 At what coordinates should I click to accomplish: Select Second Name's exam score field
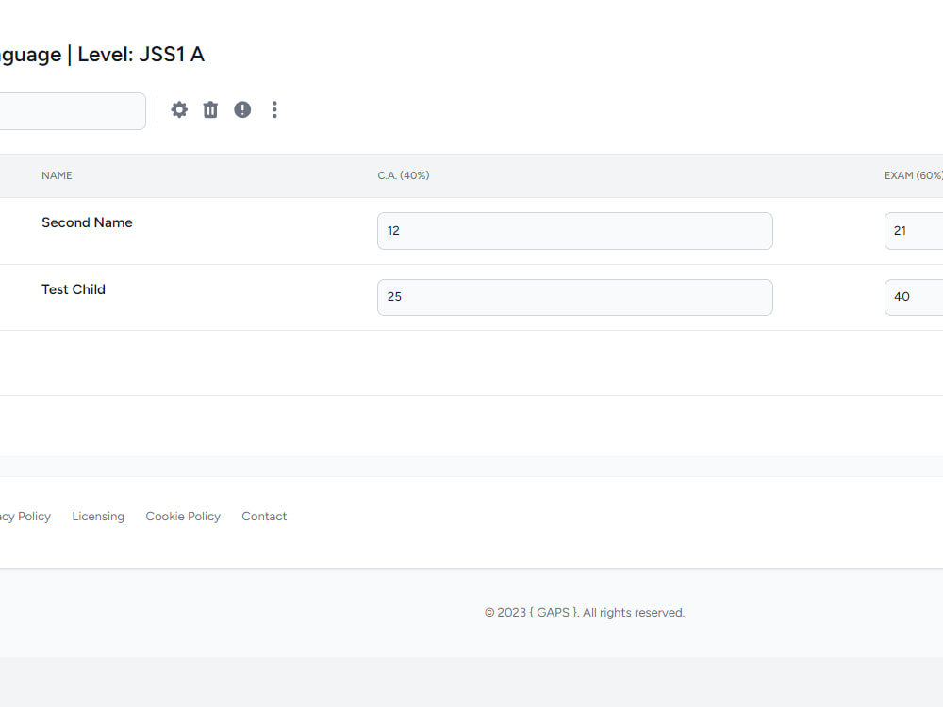coord(913,231)
